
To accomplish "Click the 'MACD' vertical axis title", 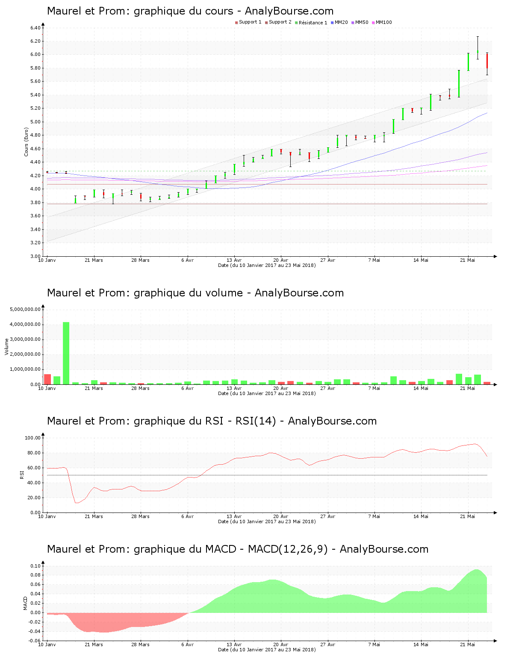I will 25,603.
